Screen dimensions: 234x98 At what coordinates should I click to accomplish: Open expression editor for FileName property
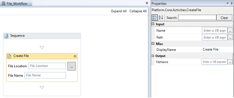(230, 62)
